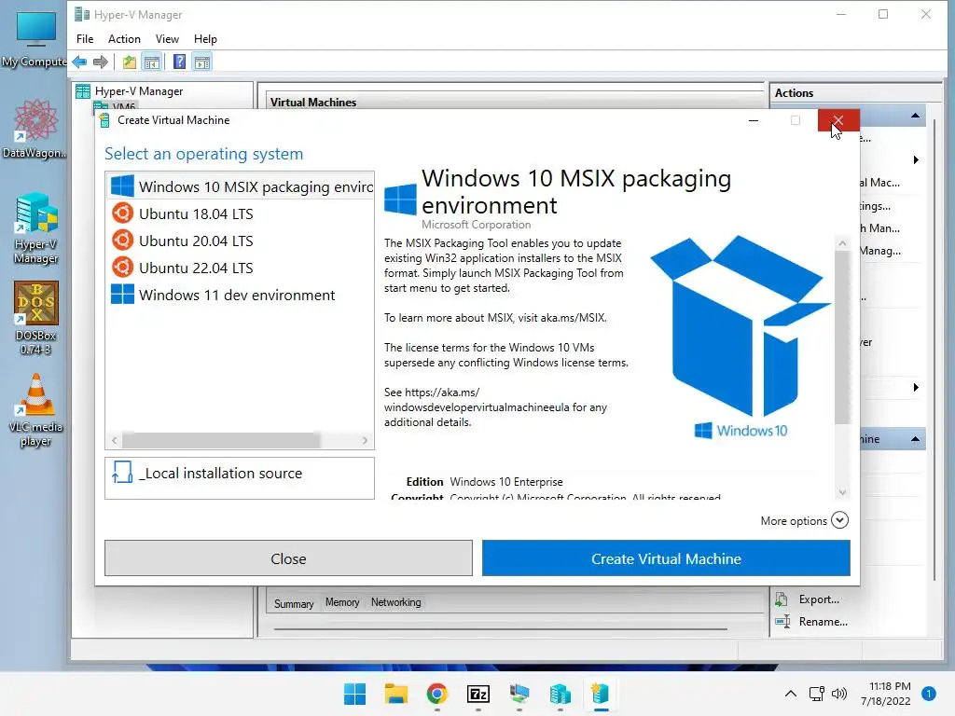This screenshot has height=716, width=955.
Task: Select Hyper-V Manager root tree node
Action: click(139, 91)
